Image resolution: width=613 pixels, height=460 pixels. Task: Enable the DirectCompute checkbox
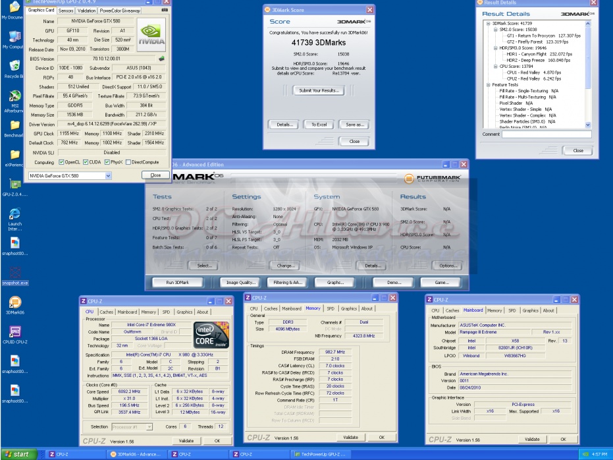[128, 162]
